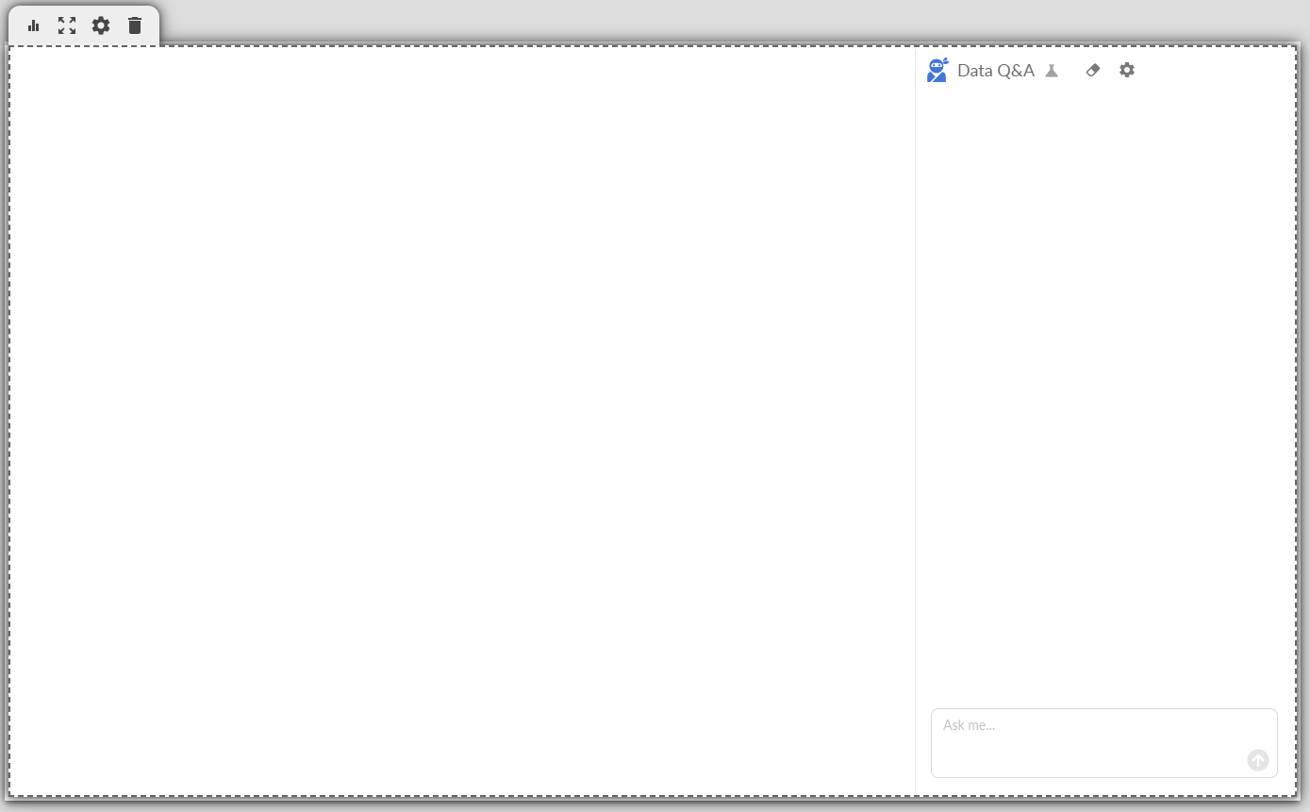1310x812 pixels.
Task: Click the 'Data Q&A' panel title
Action: 996,71
